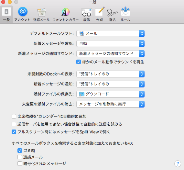184x170 pixels.
Task: Open the 未変更の添付ファイルの消去 dropdown
Action: [x=110, y=104]
